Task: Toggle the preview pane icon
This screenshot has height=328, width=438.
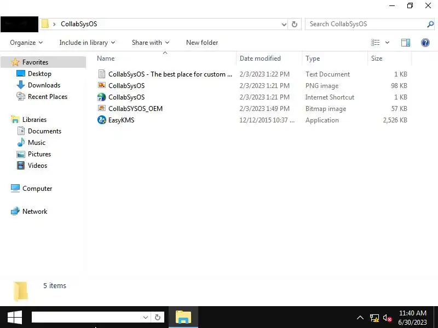Action: coord(406,43)
